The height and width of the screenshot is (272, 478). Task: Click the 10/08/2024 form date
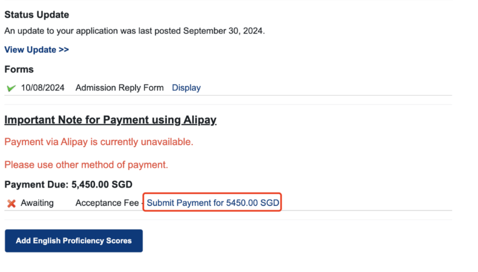click(43, 88)
